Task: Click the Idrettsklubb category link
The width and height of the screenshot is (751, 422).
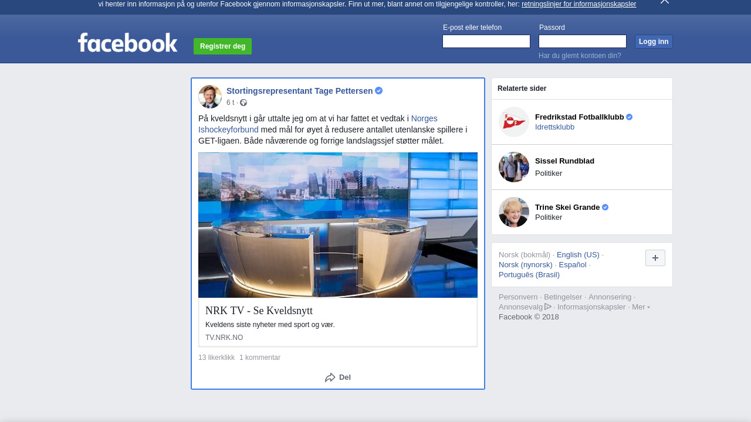Action: [554, 127]
